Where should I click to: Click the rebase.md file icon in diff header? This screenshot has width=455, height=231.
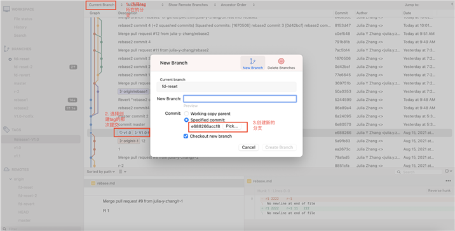(x=249, y=181)
